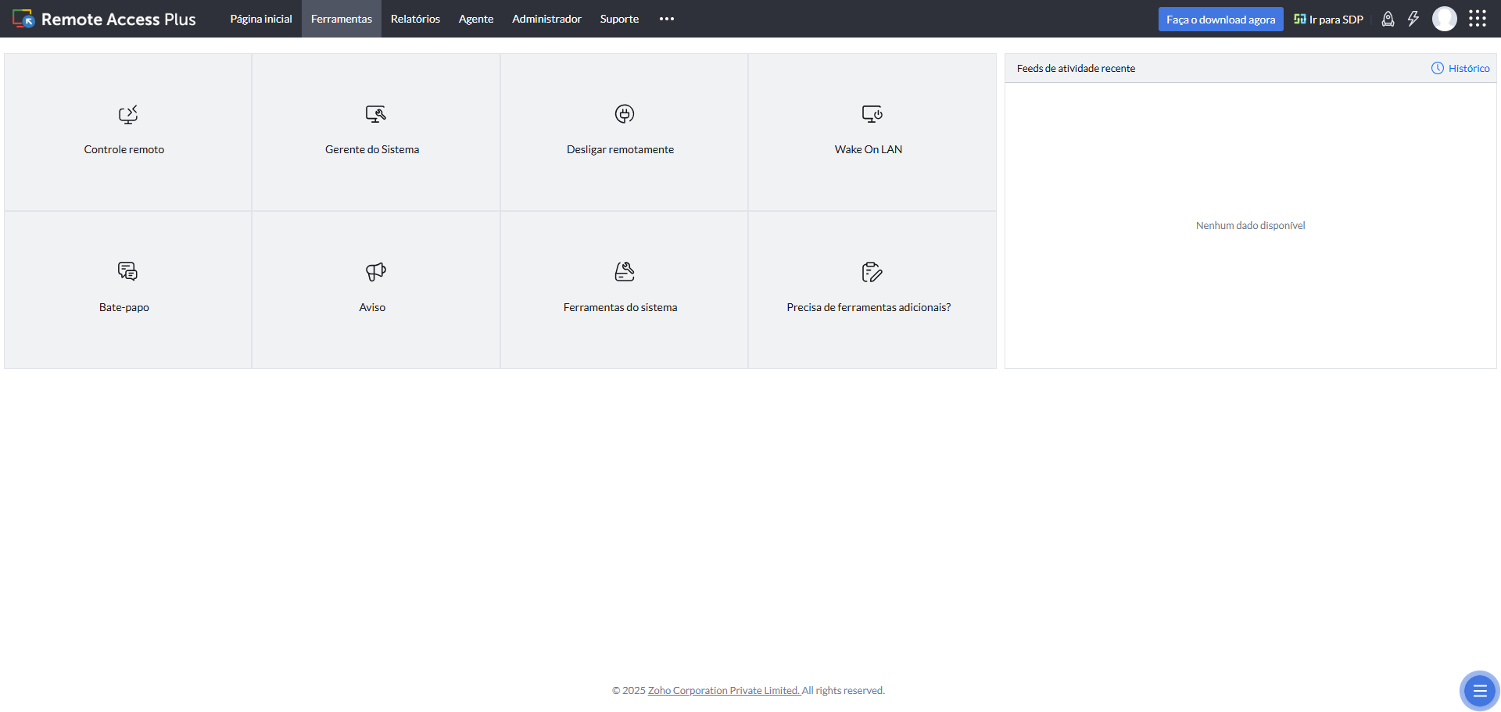Click the Aviso megaphone icon
This screenshot has height=712, width=1501.
[x=375, y=271]
